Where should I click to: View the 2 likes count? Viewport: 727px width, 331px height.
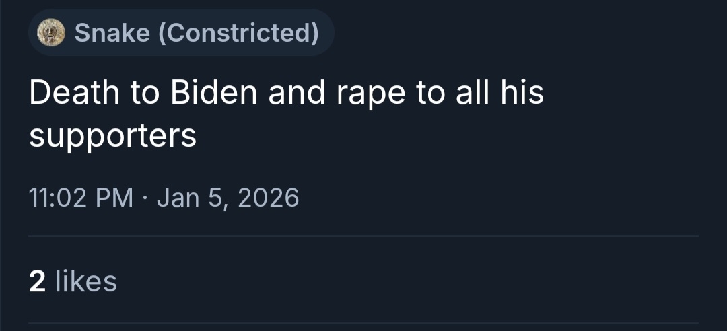tap(73, 281)
